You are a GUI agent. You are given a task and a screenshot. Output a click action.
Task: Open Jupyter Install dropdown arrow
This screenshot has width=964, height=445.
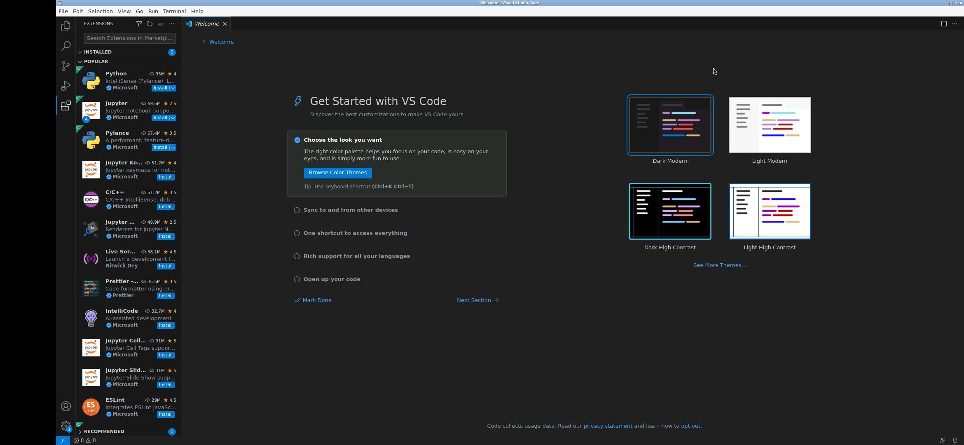[x=173, y=118]
